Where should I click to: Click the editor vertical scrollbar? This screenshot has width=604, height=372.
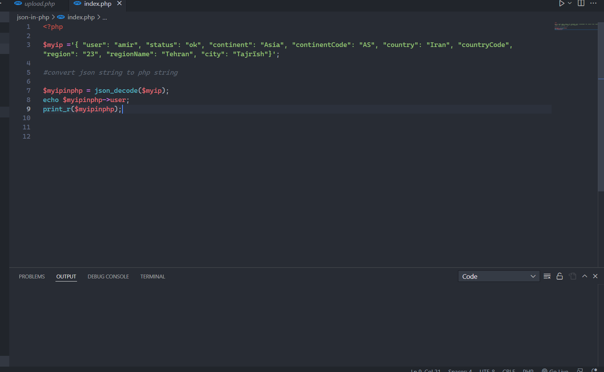coord(601,107)
